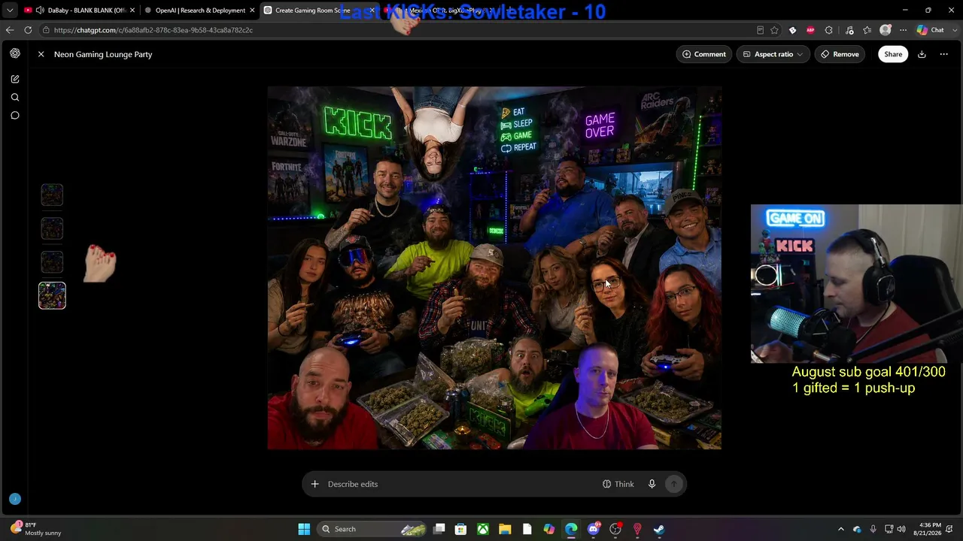This screenshot has width=963, height=541.
Task: Focus the Describe edits input field
Action: [x=459, y=484]
